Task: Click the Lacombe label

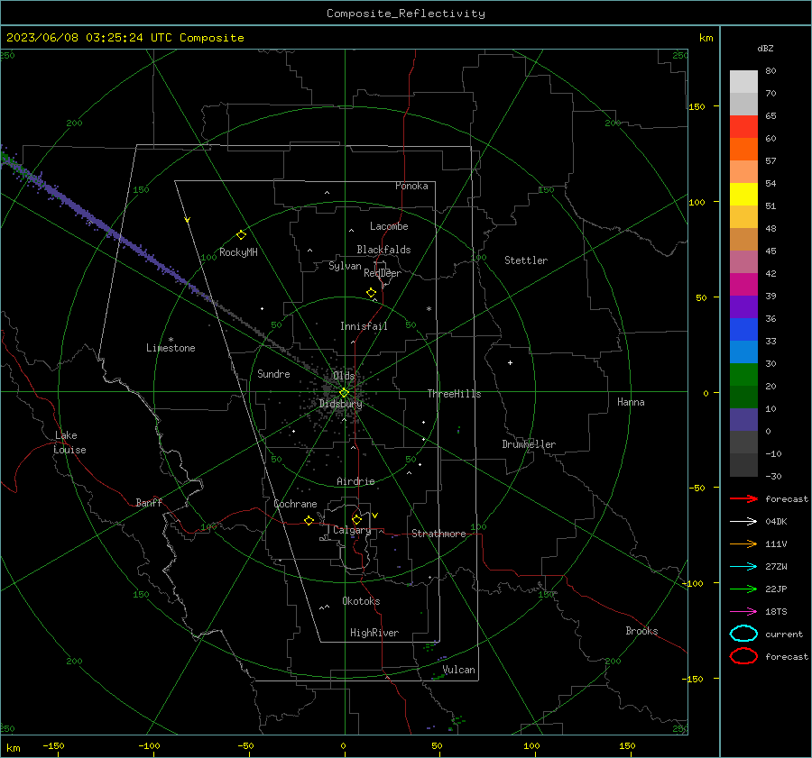Action: (x=389, y=226)
